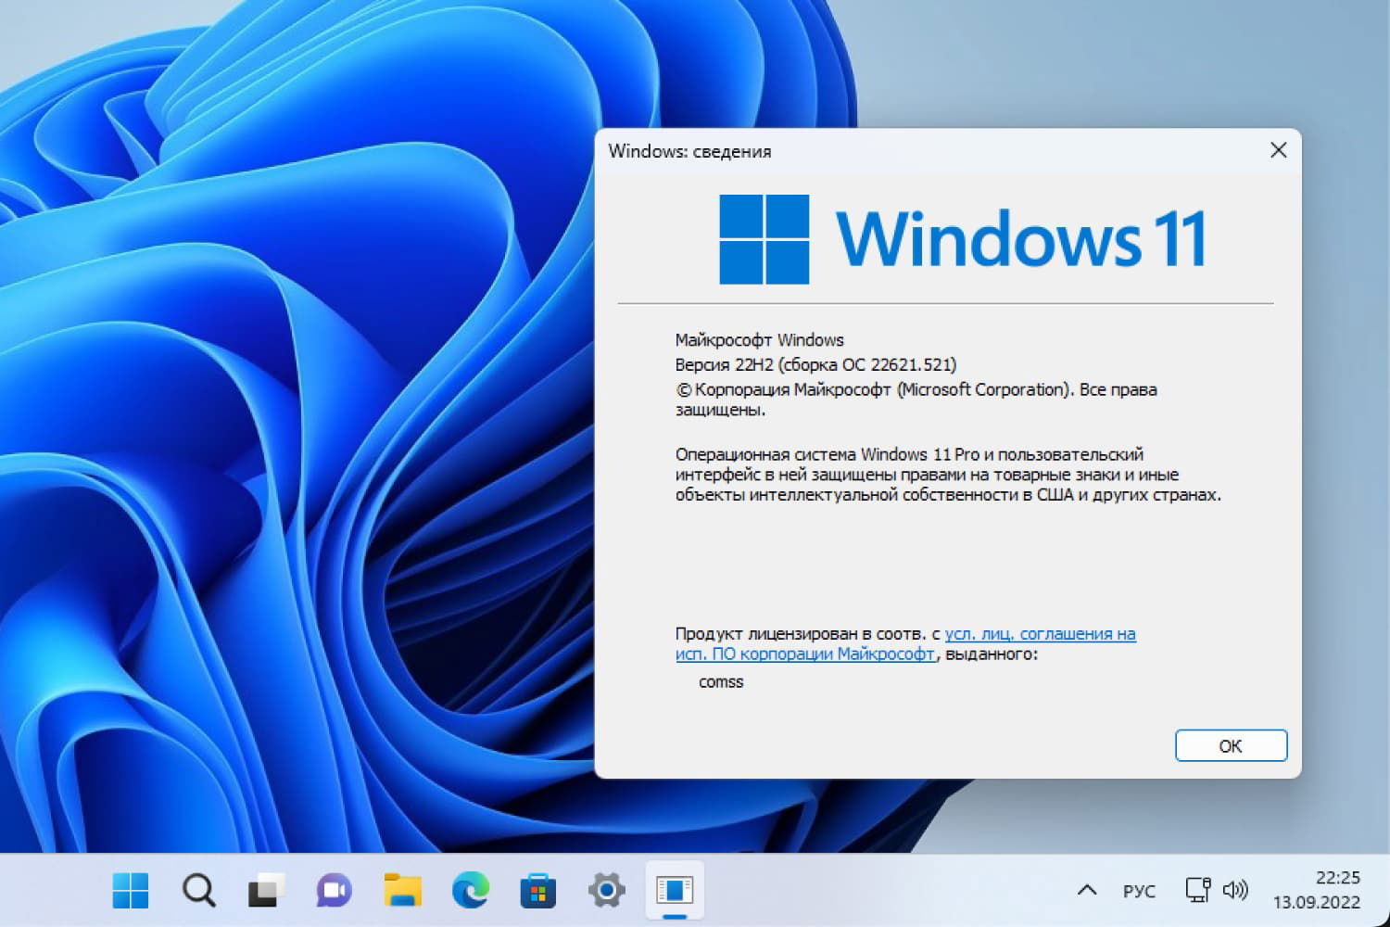Screen dimensions: 1390x927
Task: Switch input language via РУС indicator
Action: tap(1139, 892)
